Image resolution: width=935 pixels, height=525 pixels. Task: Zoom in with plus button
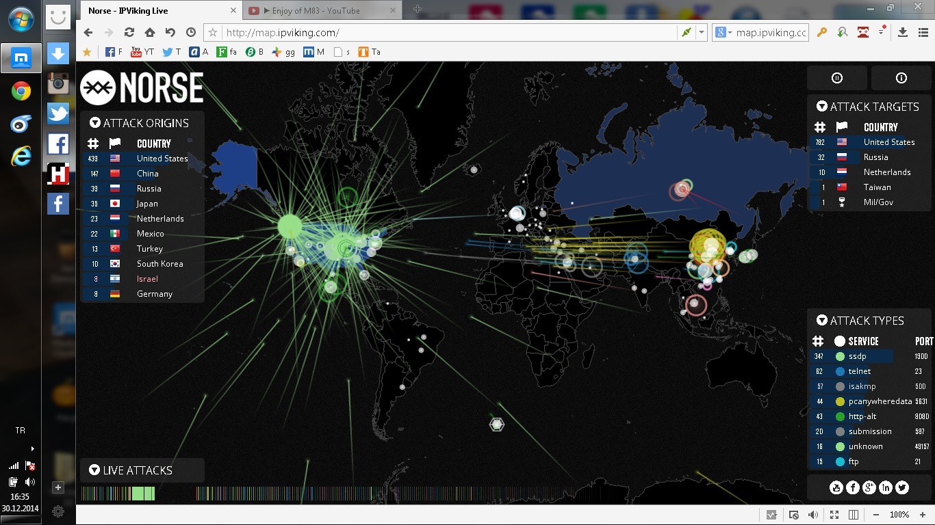(923, 515)
